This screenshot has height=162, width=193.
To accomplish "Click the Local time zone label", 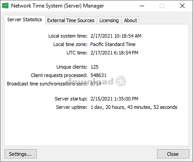I will 70,44.
